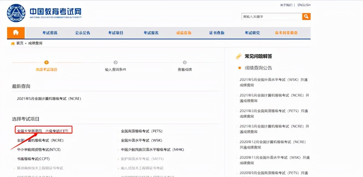Open 全国英语等级考试 (PETS) exam link

coord(142,131)
